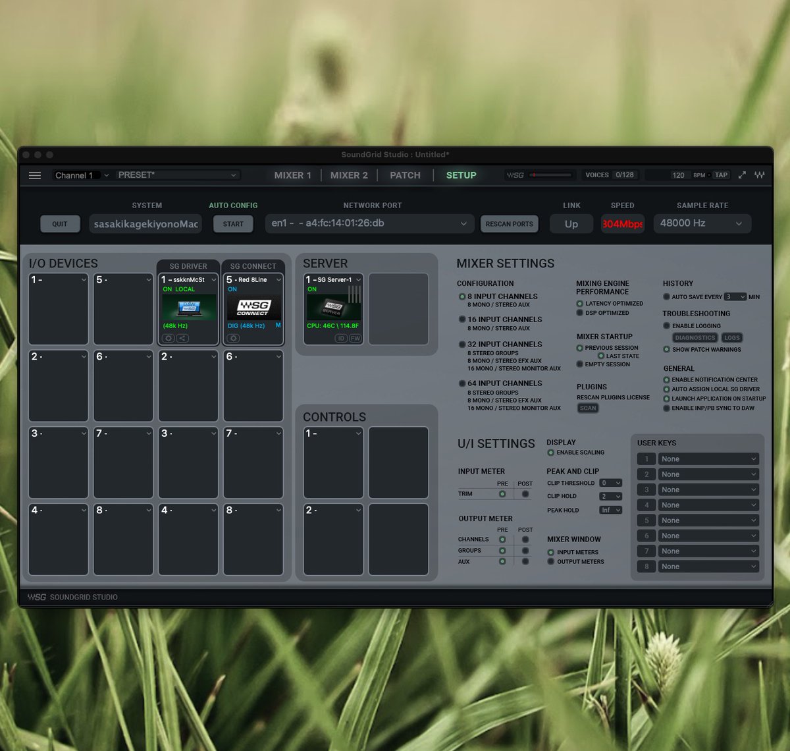Switch to Mixer 2 tab
Image resolution: width=790 pixels, height=751 pixels.
(349, 175)
